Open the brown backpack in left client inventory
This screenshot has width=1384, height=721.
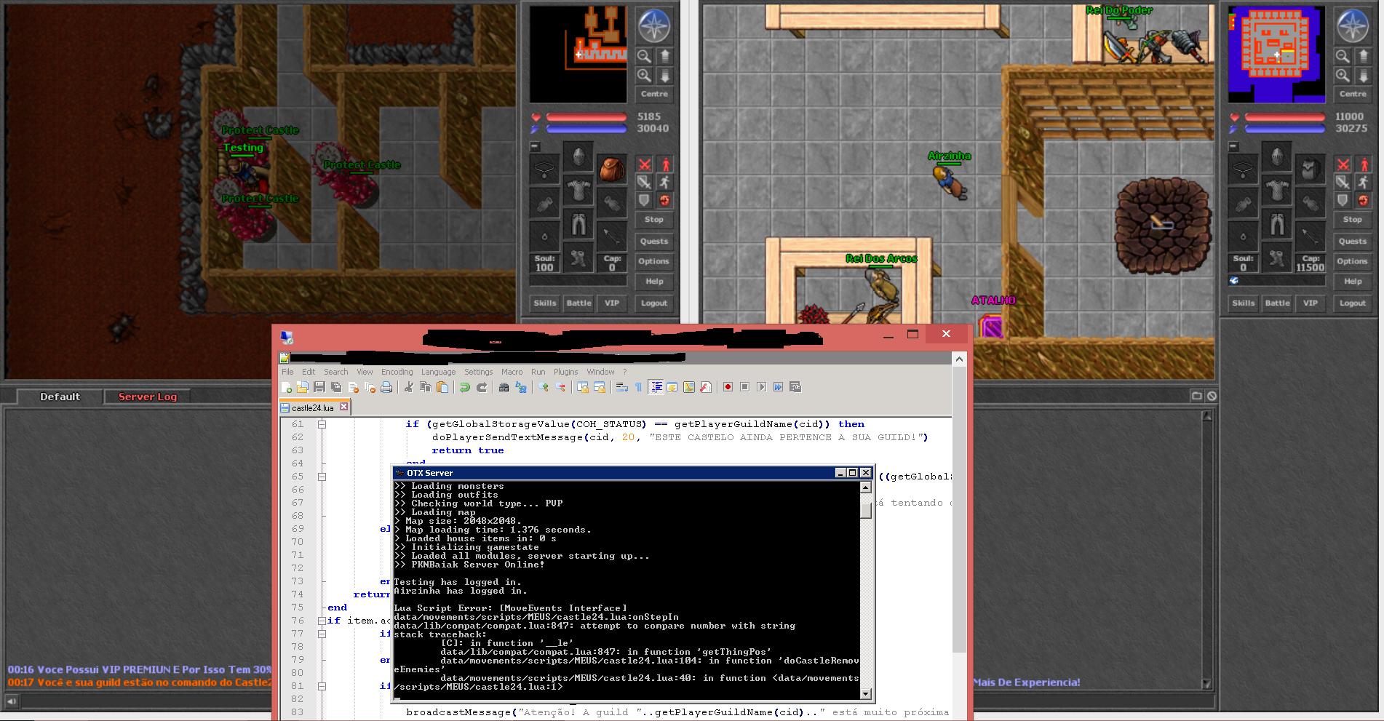coord(612,169)
